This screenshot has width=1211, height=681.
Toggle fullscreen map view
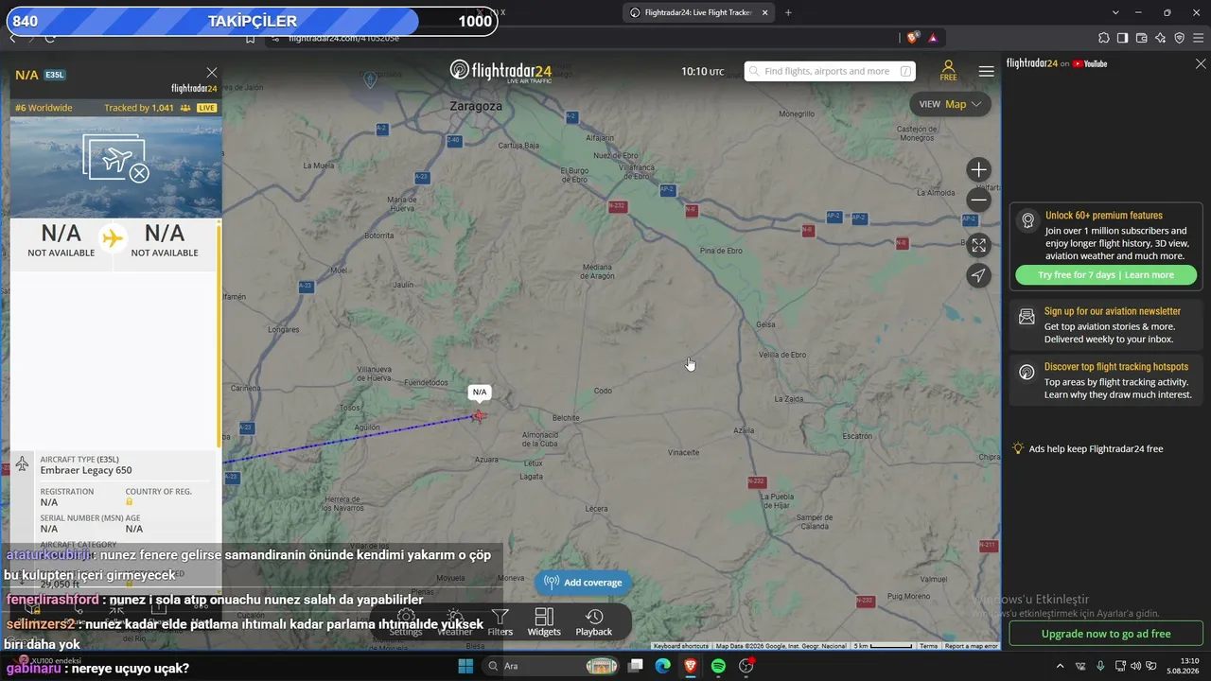(x=979, y=245)
